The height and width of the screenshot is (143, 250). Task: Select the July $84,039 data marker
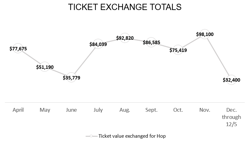[x=98, y=44]
